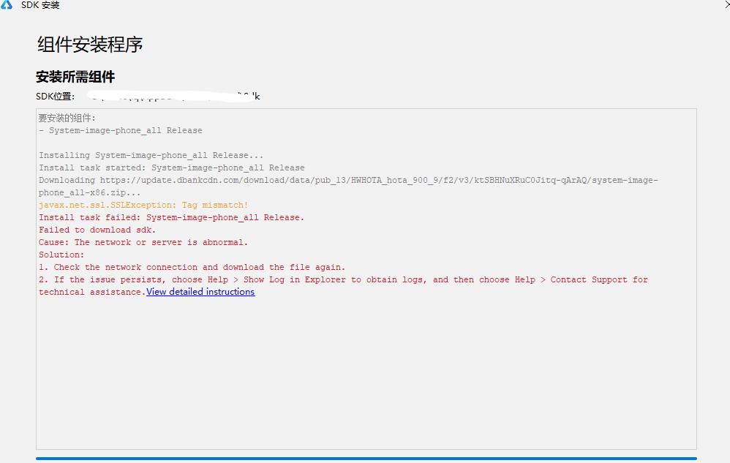The width and height of the screenshot is (730, 463).
Task: Close the SDK 安装 window
Action: coord(725,3)
